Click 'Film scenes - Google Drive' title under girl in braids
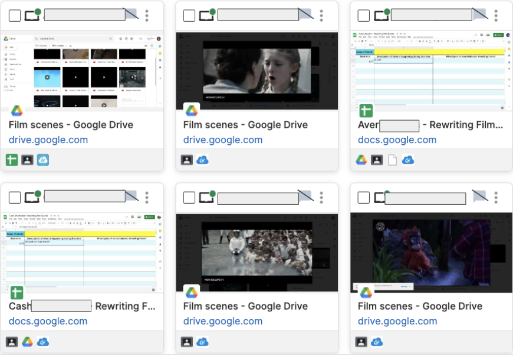The width and height of the screenshot is (513, 355). [x=245, y=125]
